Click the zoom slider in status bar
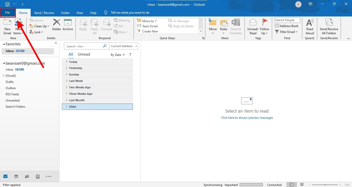Screen dimensions: 352x187 click(325, 185)
